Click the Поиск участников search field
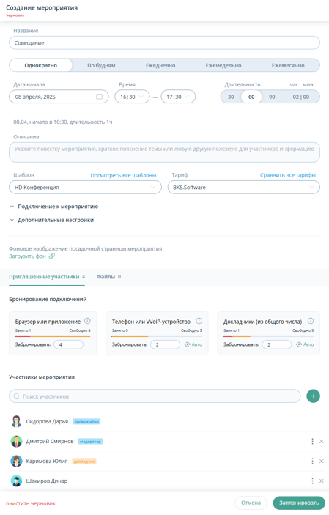The height and width of the screenshot is (515, 329). click(155, 396)
